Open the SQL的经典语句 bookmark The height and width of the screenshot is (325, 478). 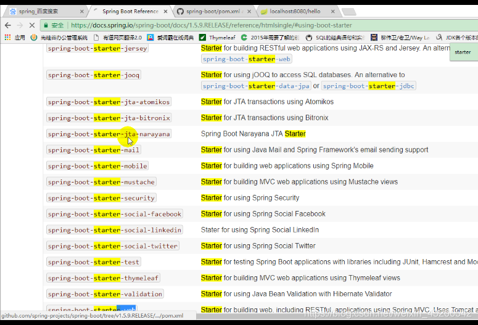335,38
